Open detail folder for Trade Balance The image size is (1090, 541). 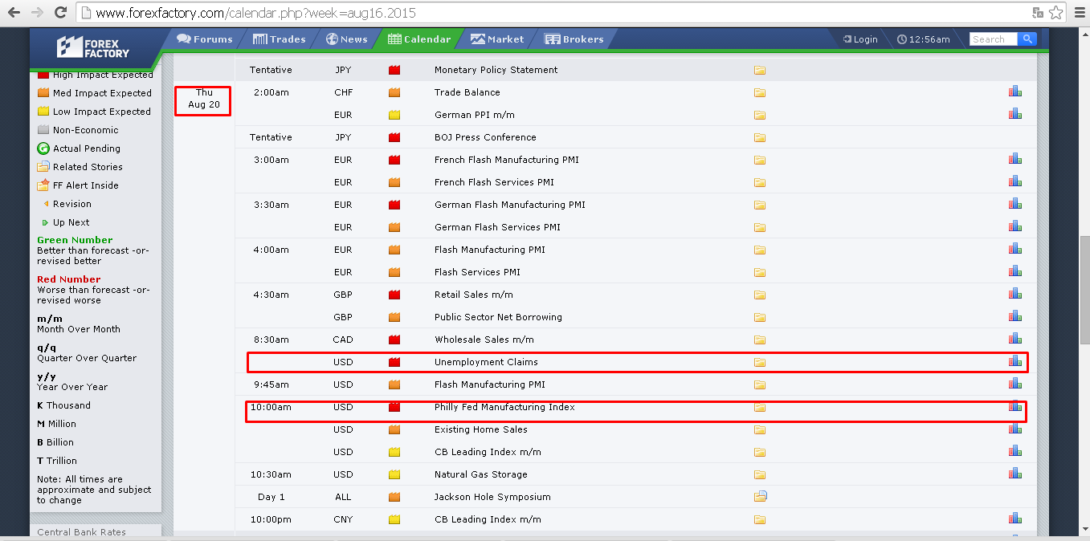click(x=759, y=93)
